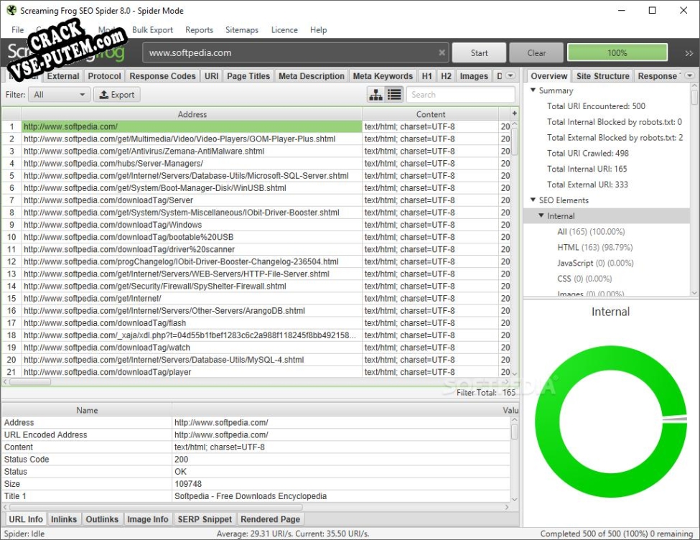Screen dimensions: 700x540
Task: Open the Meta Keywords tab
Action: point(383,76)
